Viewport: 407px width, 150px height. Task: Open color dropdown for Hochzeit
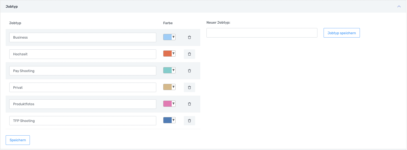click(x=169, y=54)
